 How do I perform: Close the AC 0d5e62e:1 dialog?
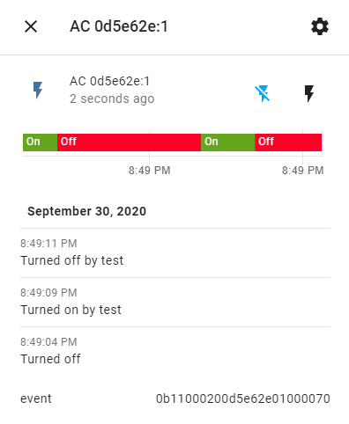pos(31,26)
